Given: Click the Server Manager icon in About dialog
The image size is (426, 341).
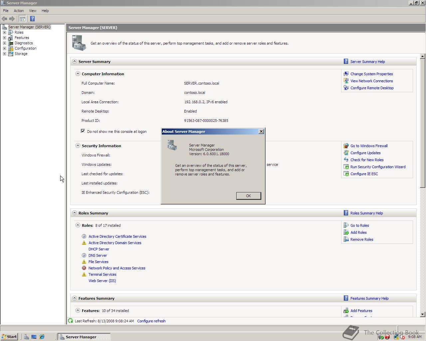Looking at the screenshot, I should 172,145.
